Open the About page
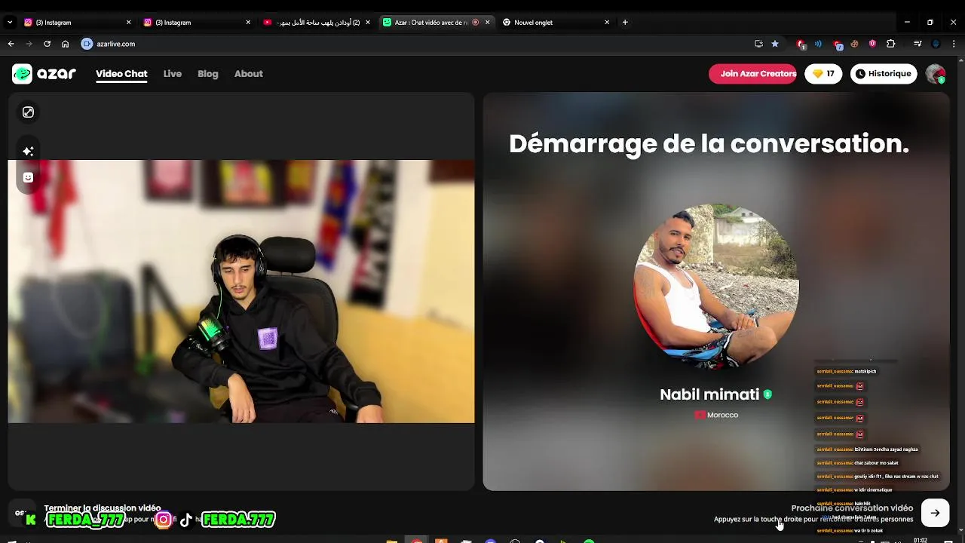This screenshot has height=543, width=965. [248, 74]
